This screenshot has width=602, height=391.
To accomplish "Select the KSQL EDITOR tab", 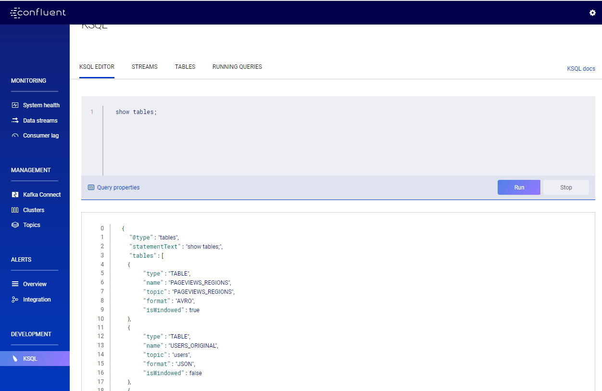I will pyautogui.click(x=97, y=67).
